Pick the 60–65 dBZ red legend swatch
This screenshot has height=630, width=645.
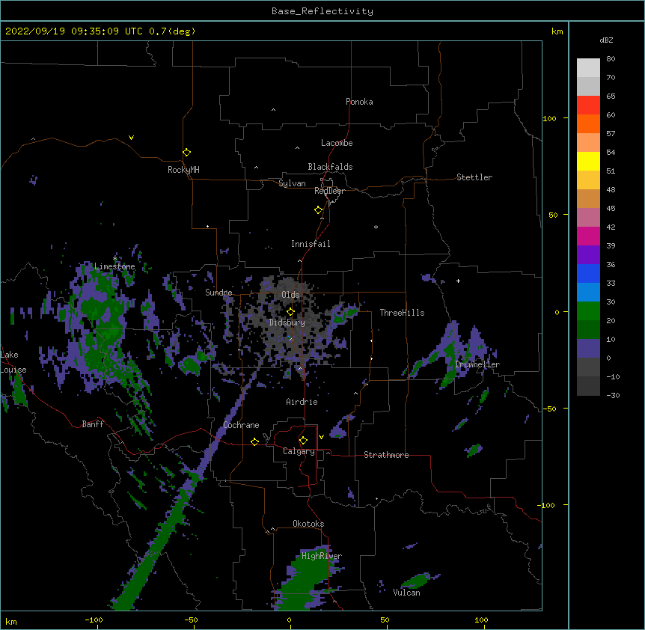coord(588,105)
